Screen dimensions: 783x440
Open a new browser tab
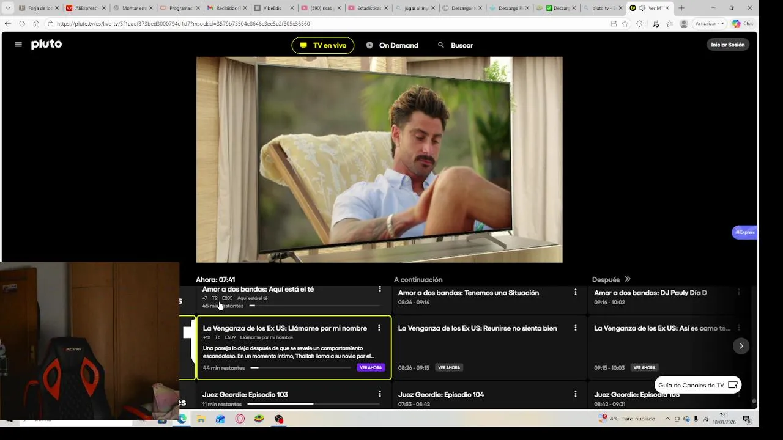click(x=681, y=8)
